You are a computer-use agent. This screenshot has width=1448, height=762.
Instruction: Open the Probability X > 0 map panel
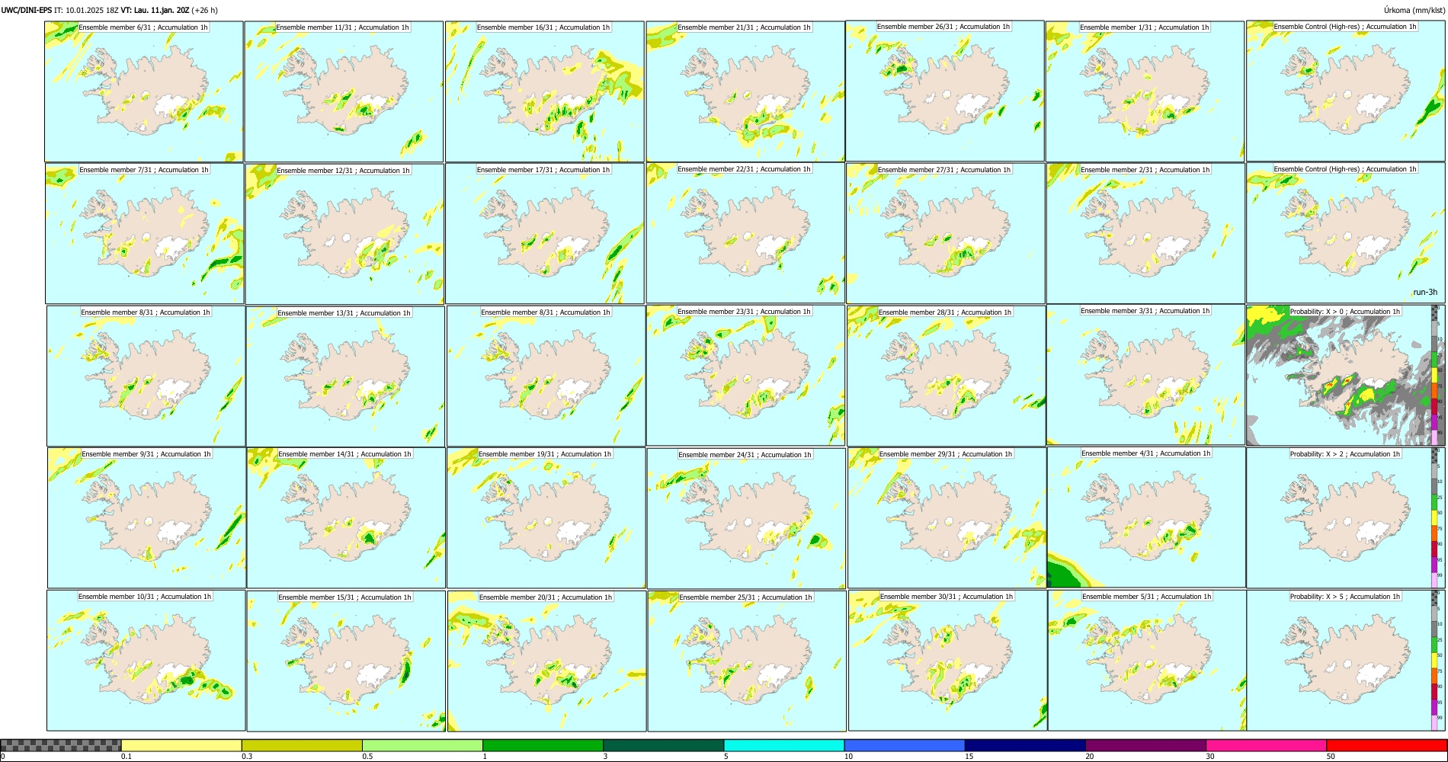click(x=1346, y=376)
